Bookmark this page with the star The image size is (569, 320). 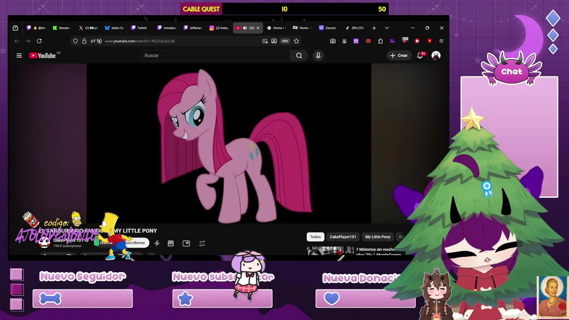297,41
